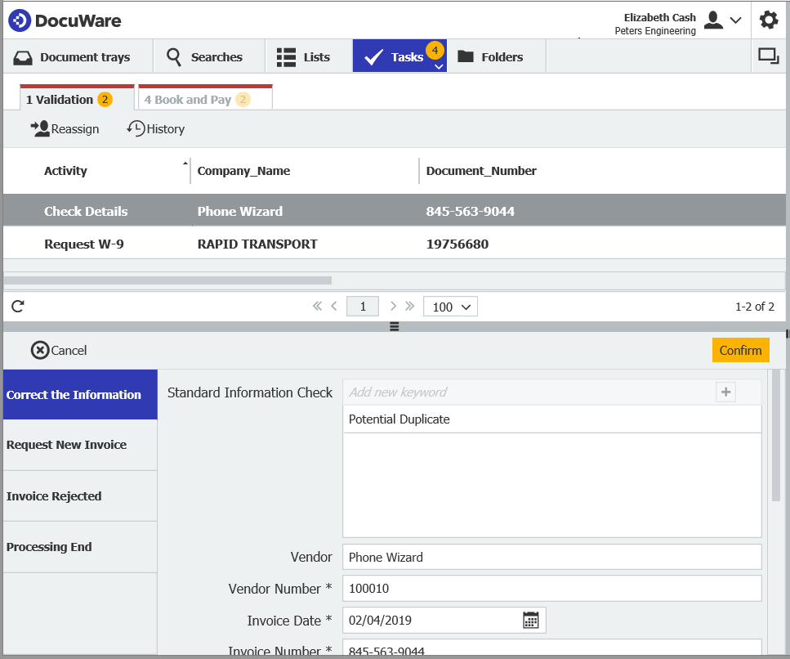Cancel the current task form
The image size is (790, 659).
[x=58, y=350]
